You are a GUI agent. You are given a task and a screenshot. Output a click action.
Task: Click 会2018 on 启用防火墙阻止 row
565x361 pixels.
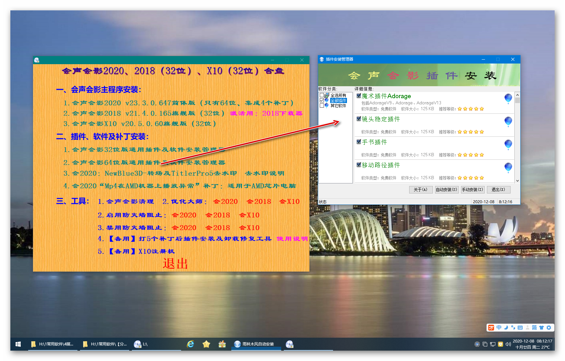tap(218, 215)
